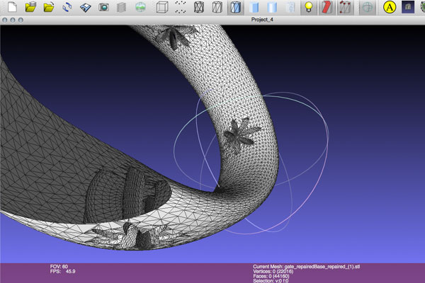This screenshot has width=425, height=283.
Task: Export the mesh using the floppy disk icon
Action: click(x=86, y=7)
